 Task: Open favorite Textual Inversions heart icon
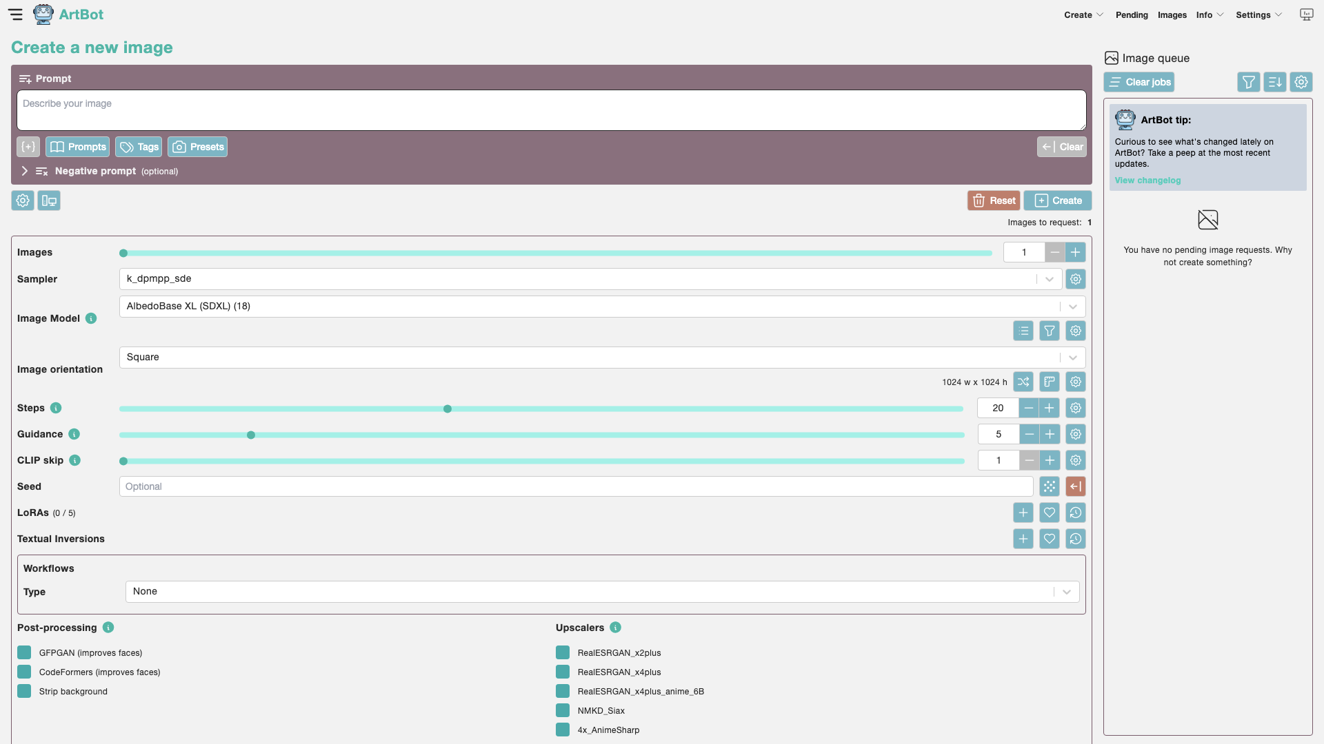click(1049, 539)
